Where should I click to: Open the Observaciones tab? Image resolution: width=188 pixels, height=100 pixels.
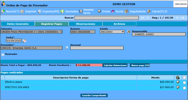tap(85, 24)
